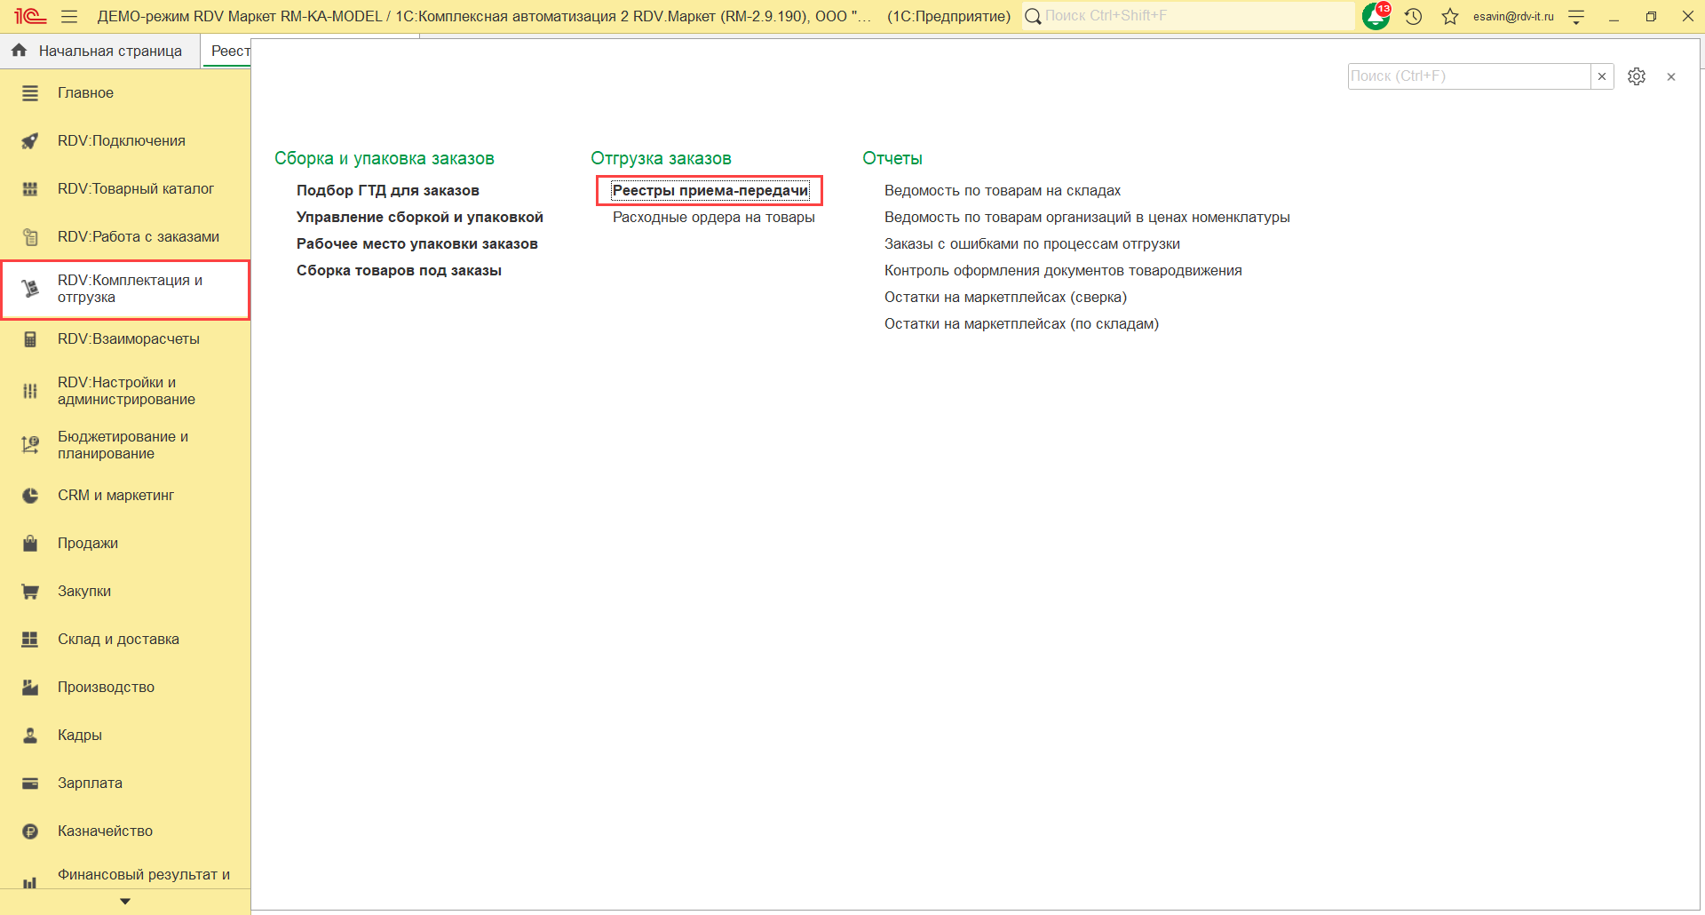The image size is (1705, 915).
Task: Close the section menu panel
Action: point(1671,77)
